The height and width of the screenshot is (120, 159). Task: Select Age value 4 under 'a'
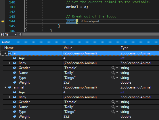pyautogui.click(x=64, y=58)
